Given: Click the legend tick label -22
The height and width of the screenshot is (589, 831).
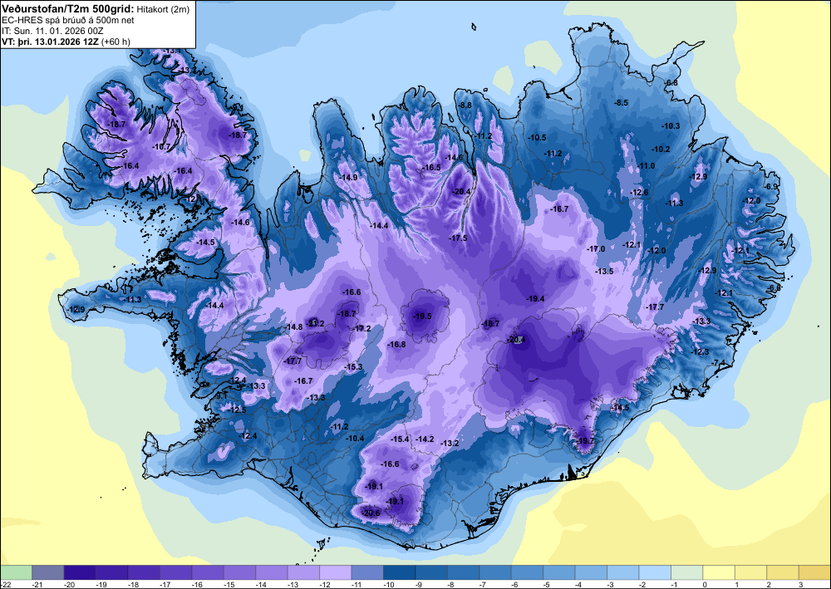Looking at the screenshot, I should coord(7,584).
